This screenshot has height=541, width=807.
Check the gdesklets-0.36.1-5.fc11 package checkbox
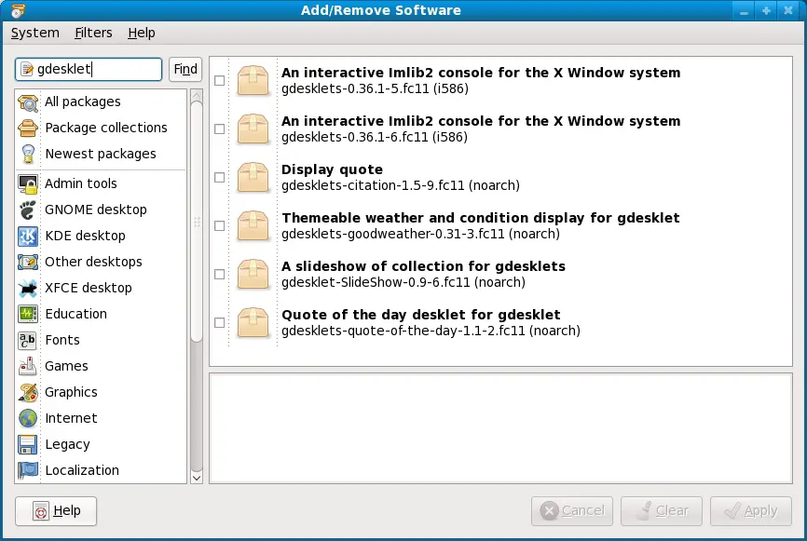(x=219, y=80)
